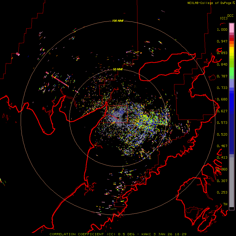Click the 0.307 legend value
The image size is (236, 236).
click(x=222, y=181)
